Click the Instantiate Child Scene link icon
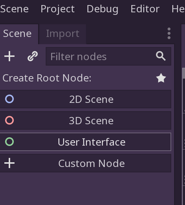This screenshot has height=205, width=185. click(33, 56)
